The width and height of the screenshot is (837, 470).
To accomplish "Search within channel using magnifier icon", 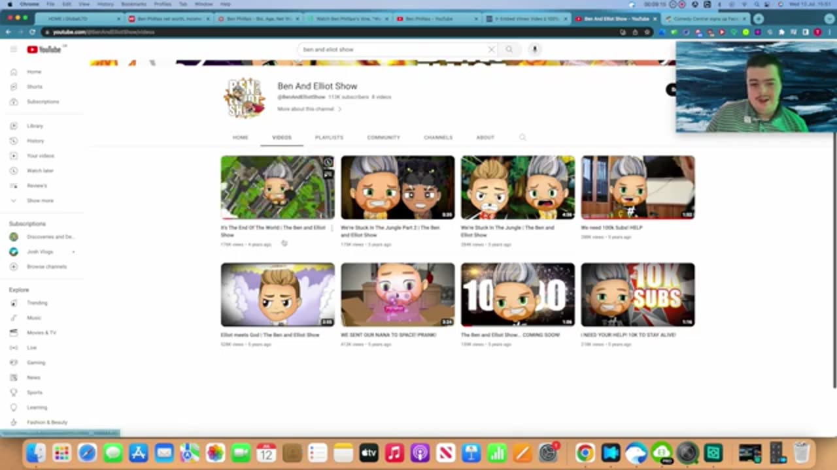I will point(522,138).
